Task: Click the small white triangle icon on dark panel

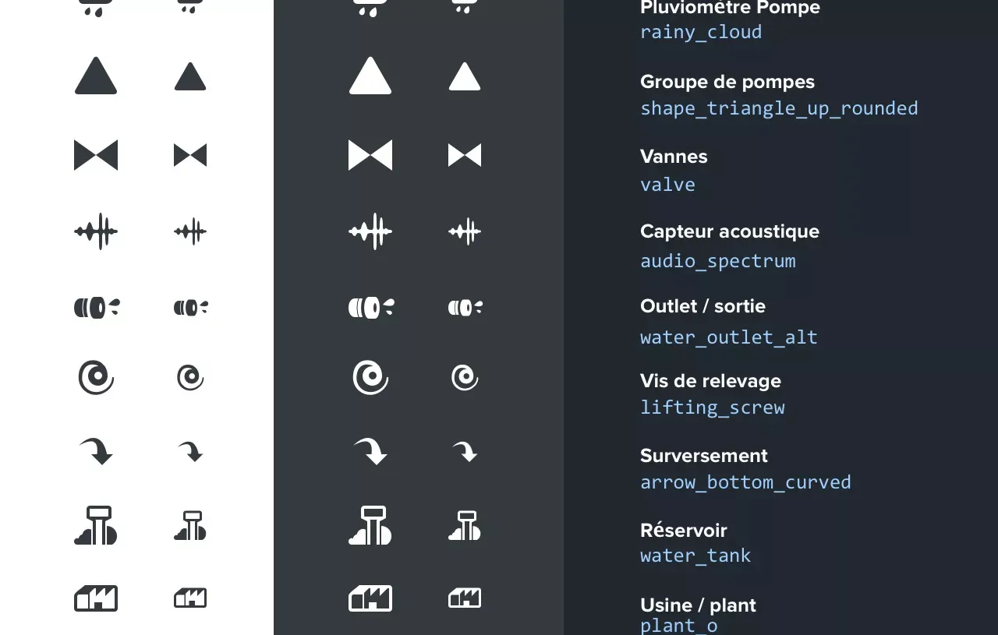Action: click(x=465, y=77)
